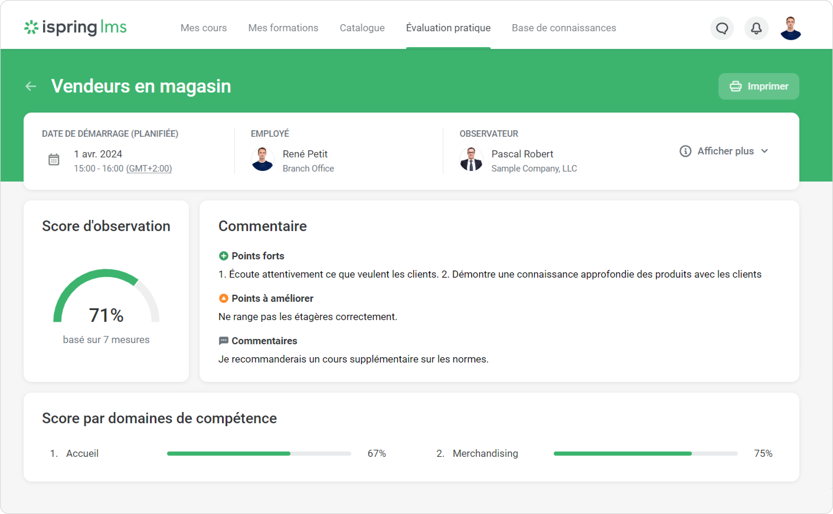The width and height of the screenshot is (833, 514).
Task: Click René Petit's profile photo
Action: point(262,159)
